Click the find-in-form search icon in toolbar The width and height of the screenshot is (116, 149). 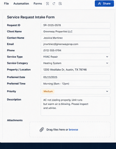tap(47, 4)
